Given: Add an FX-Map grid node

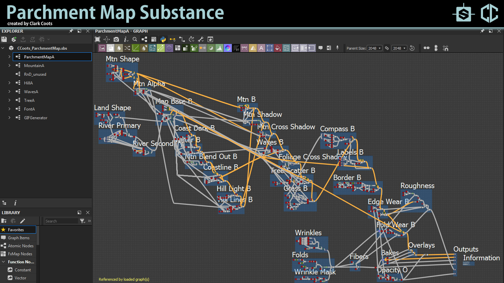Looking at the screenshot, I should 178,48.
